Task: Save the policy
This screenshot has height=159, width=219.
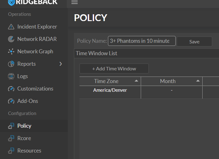Action: tap(194, 42)
